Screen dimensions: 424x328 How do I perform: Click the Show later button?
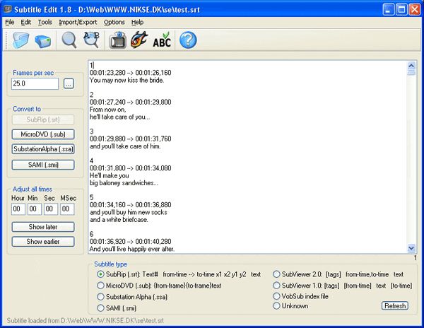(x=43, y=227)
